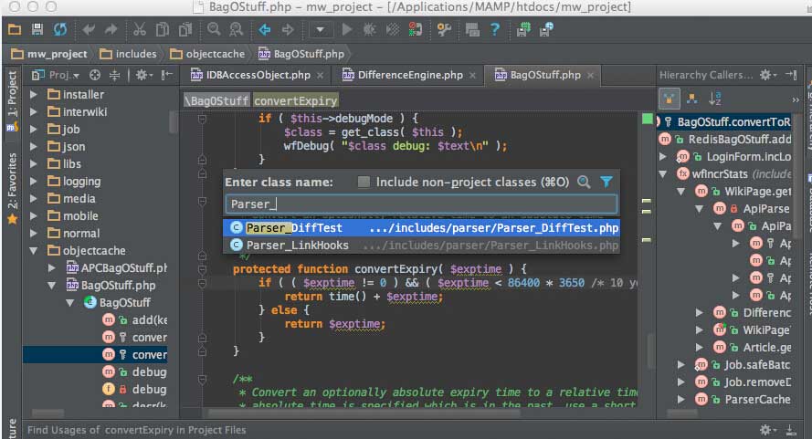The width and height of the screenshot is (812, 439).
Task: Toggle listening for PHP debug connections
Action: click(415, 29)
